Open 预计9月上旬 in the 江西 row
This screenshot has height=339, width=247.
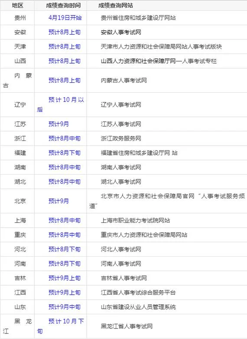coord(65,293)
